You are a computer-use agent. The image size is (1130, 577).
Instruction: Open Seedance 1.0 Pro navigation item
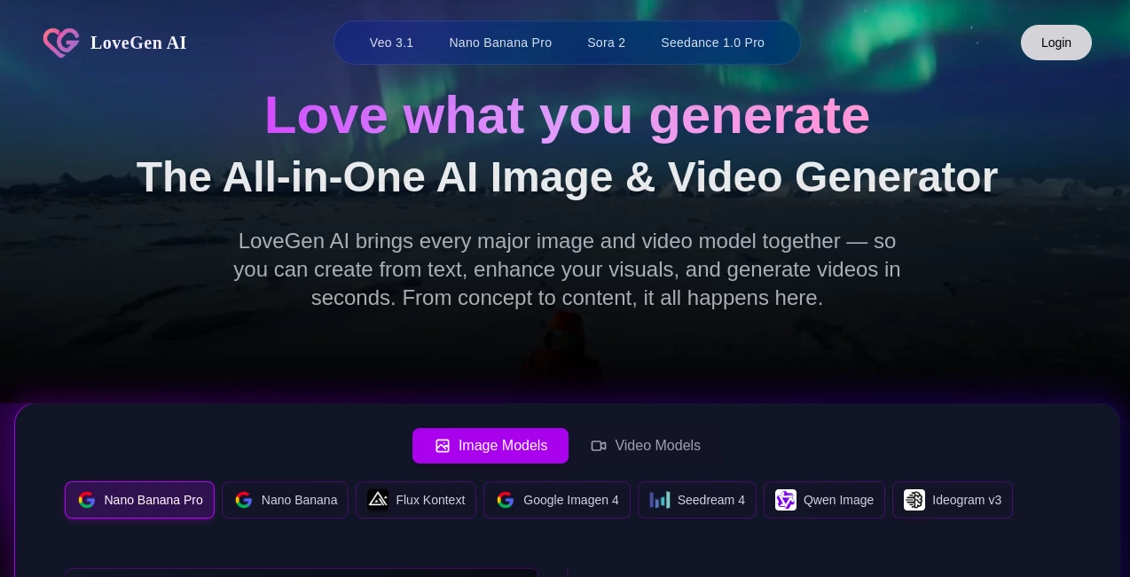[x=712, y=43]
